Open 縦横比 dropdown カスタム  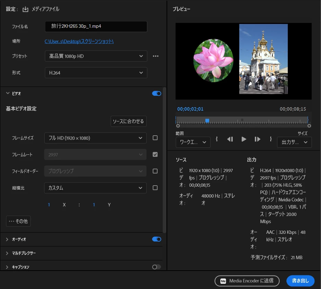95,188
